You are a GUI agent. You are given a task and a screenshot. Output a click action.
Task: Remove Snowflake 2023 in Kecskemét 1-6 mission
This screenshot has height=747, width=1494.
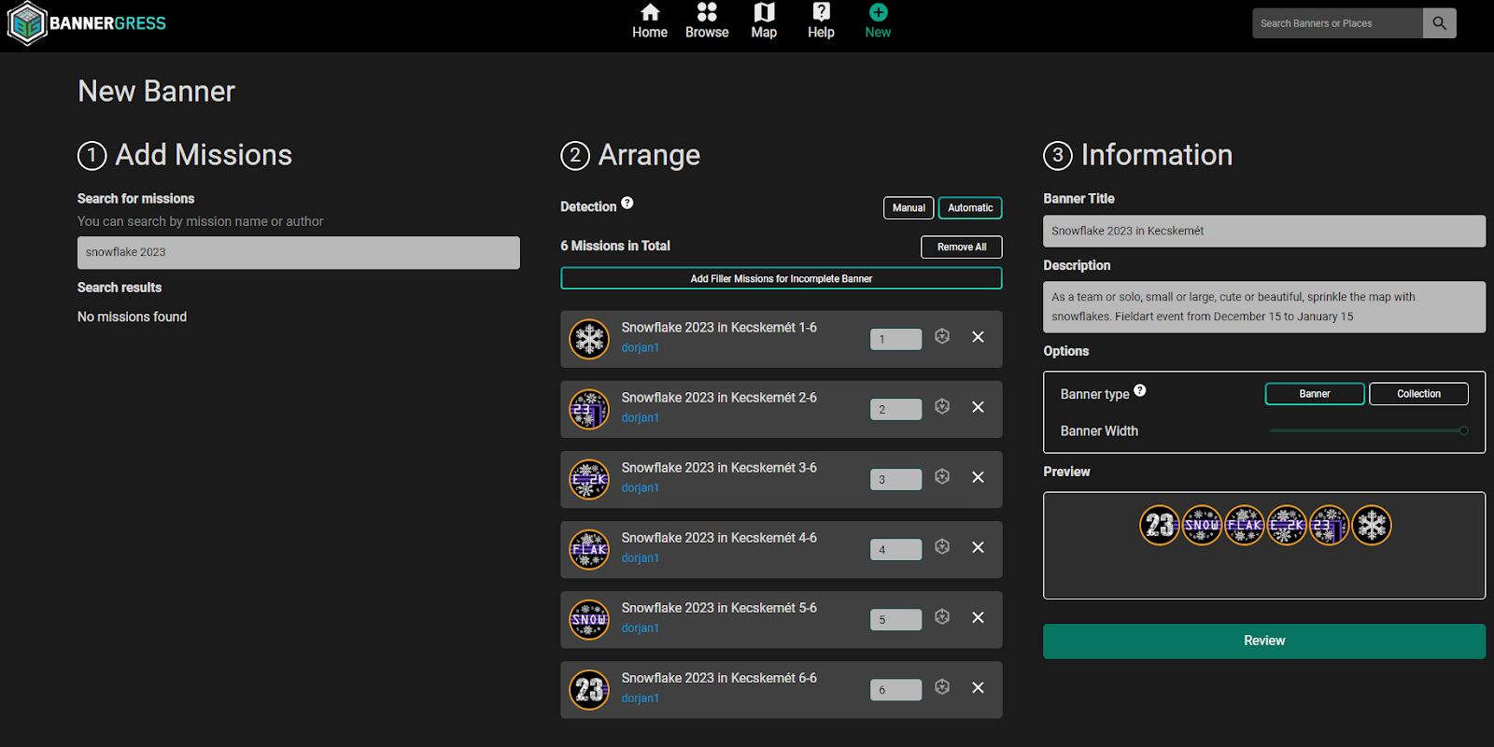[978, 337]
